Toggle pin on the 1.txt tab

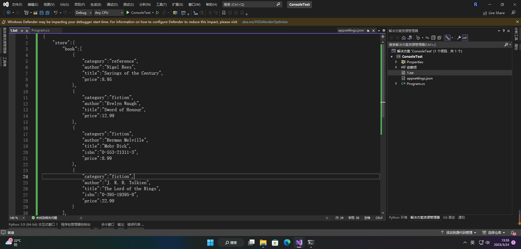(22, 31)
